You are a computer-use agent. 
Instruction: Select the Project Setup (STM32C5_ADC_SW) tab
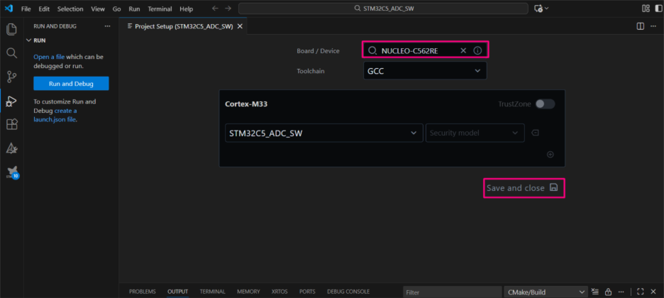(x=183, y=26)
